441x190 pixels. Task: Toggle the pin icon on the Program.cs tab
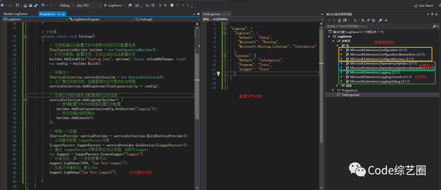point(59,14)
